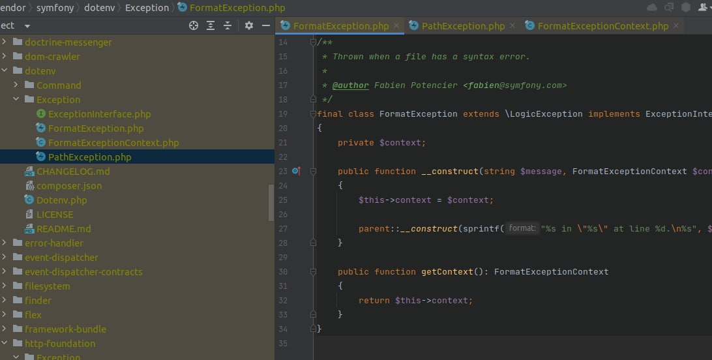Collapse the dotenv Exception folder
The height and width of the screenshot is (360, 712).
pos(16,99)
